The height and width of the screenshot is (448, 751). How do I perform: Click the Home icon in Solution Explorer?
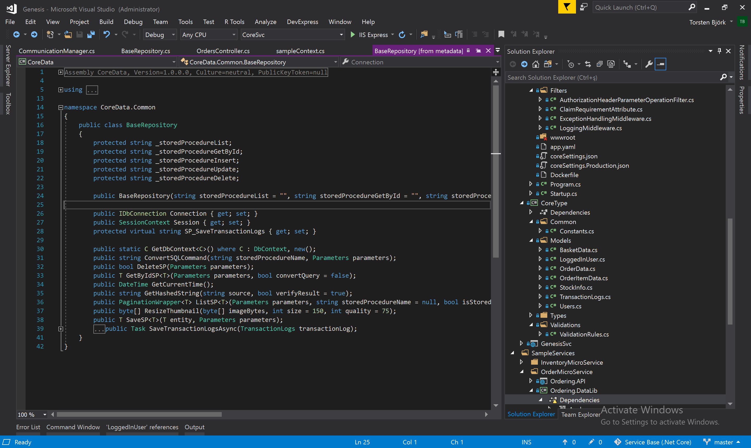coord(536,64)
